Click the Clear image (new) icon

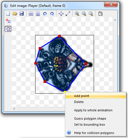tap(8, 13)
